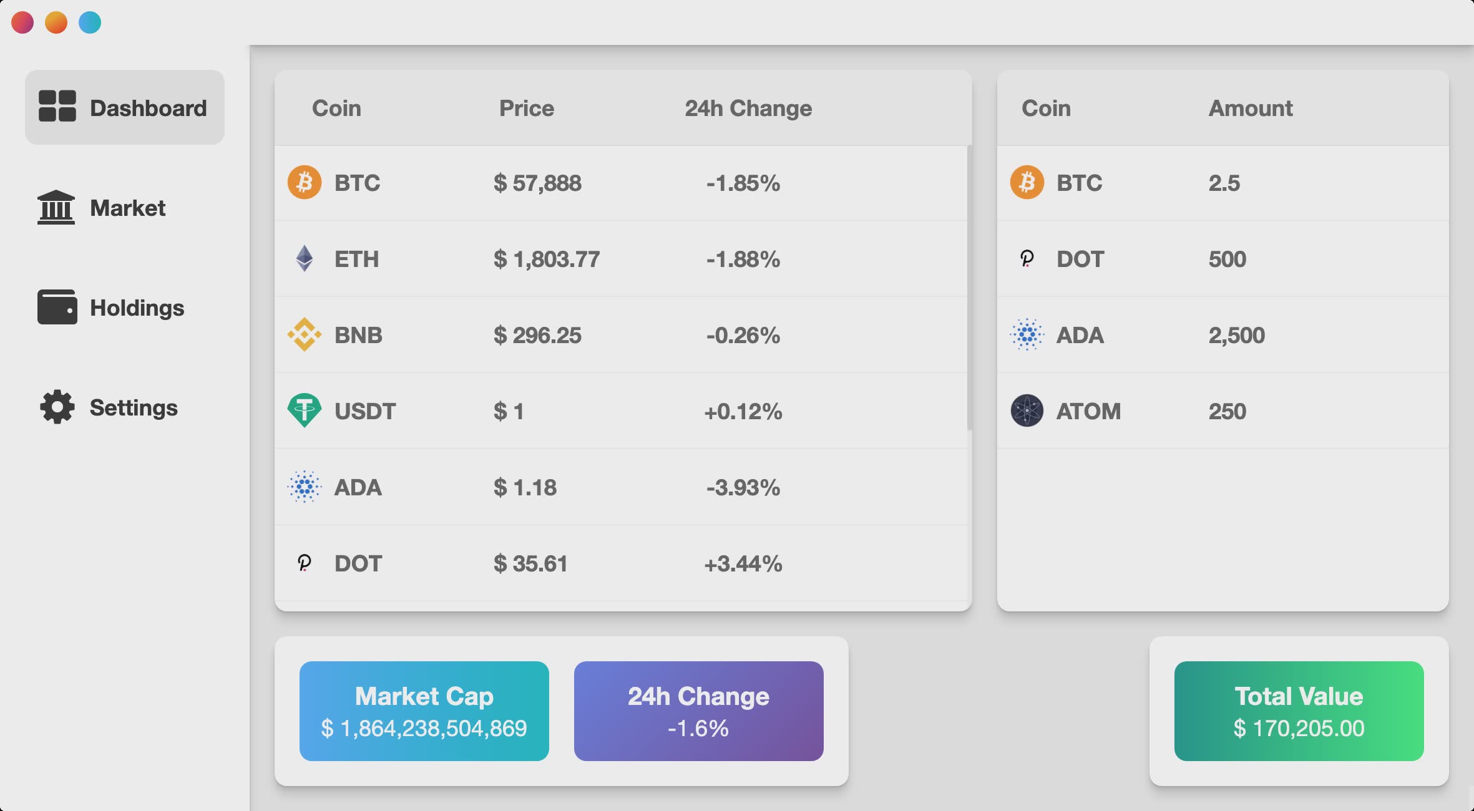Click the Tether USDT icon
1474x811 pixels.
tap(305, 410)
